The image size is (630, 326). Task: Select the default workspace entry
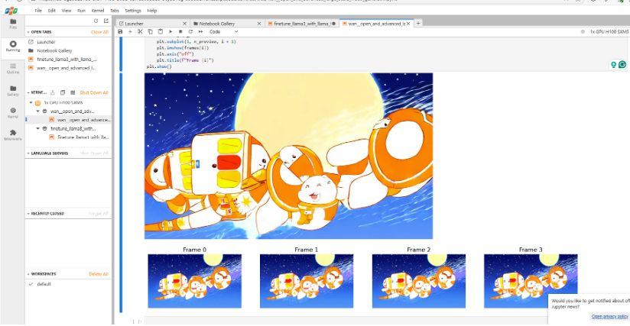coord(44,283)
